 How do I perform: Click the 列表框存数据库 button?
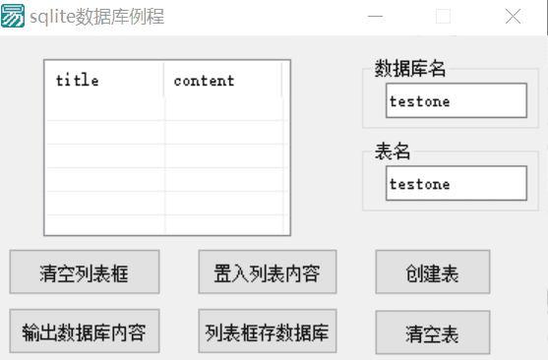[x=268, y=331]
